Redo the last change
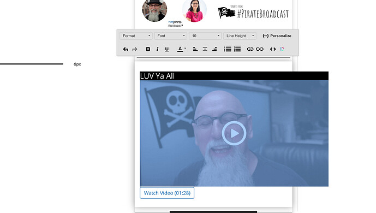376x213 pixels. (x=135, y=49)
